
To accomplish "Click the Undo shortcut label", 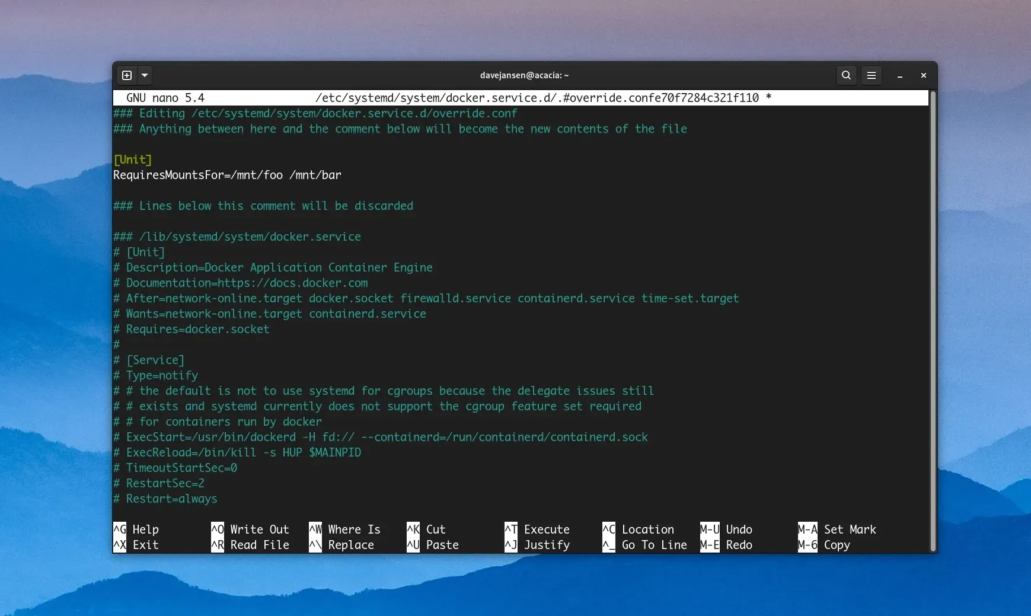I will (x=739, y=529).
